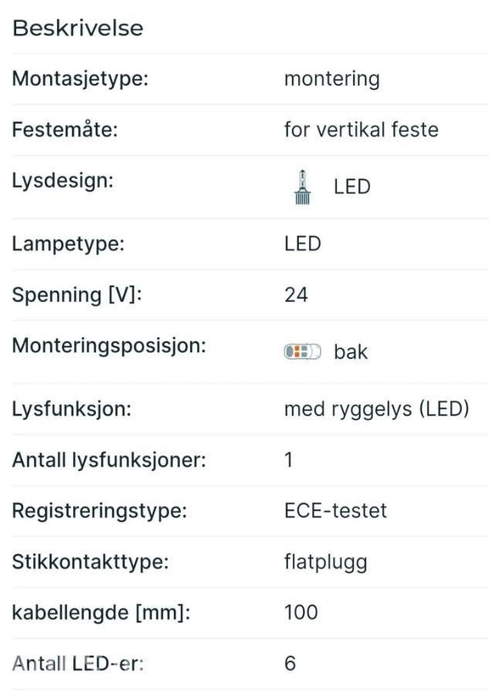
Task: Click the LED bulb icon beside Lysdesign
Action: 302,187
